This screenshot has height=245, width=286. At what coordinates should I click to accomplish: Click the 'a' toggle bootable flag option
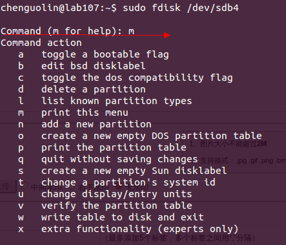[94, 54]
